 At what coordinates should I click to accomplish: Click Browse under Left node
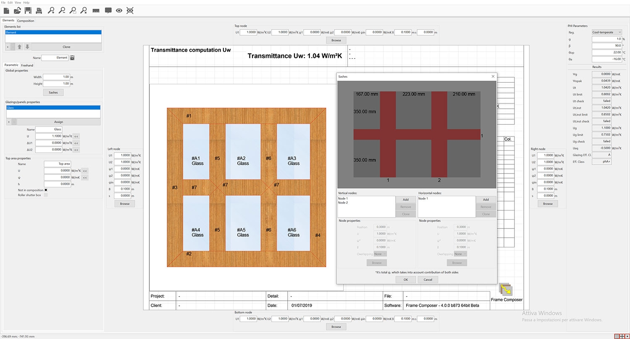[x=125, y=203]
